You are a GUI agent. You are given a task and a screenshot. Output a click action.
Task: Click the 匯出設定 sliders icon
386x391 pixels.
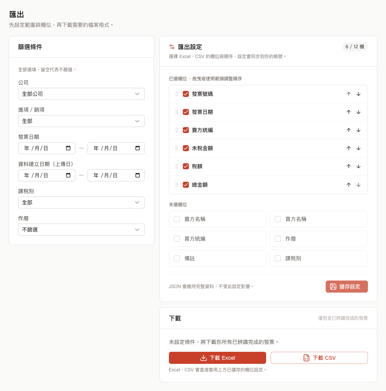[172, 47]
